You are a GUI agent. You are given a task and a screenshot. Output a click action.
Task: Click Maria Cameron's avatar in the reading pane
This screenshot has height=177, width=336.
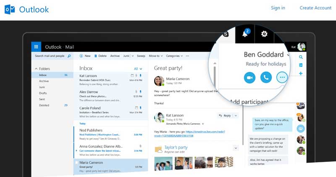click(159, 81)
